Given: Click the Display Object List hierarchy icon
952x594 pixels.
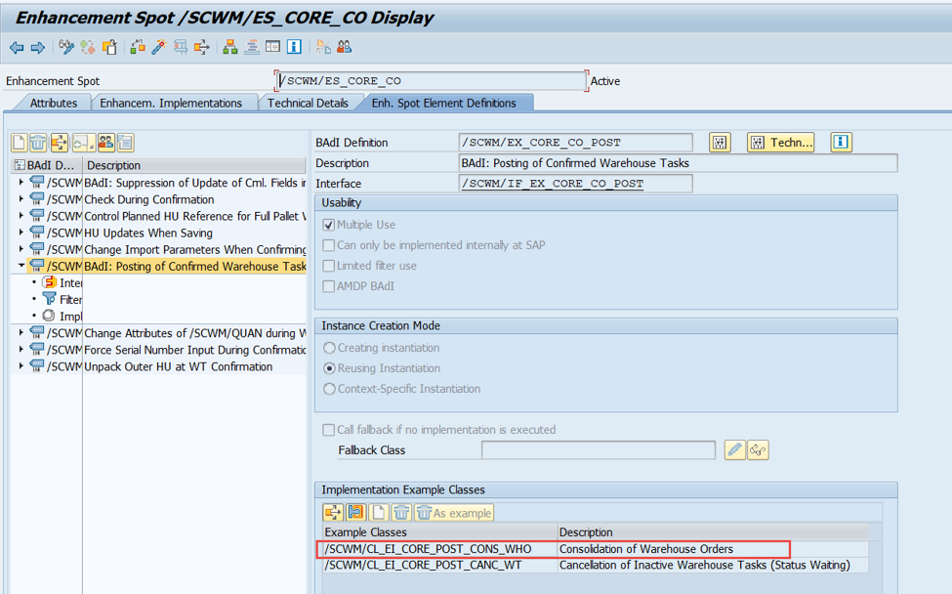Looking at the screenshot, I should [x=230, y=47].
